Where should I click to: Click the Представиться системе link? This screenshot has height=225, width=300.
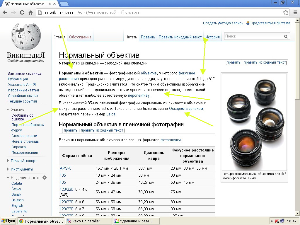pos(270,23)
